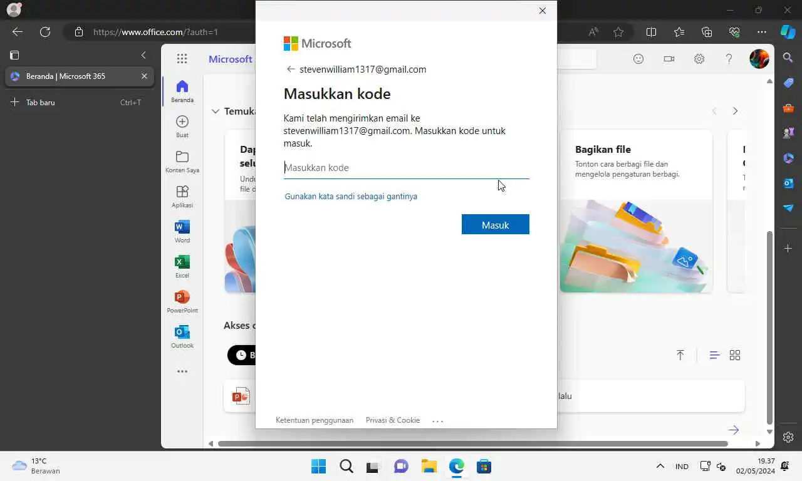Open Collections icon in Edge toolbar

707,32
